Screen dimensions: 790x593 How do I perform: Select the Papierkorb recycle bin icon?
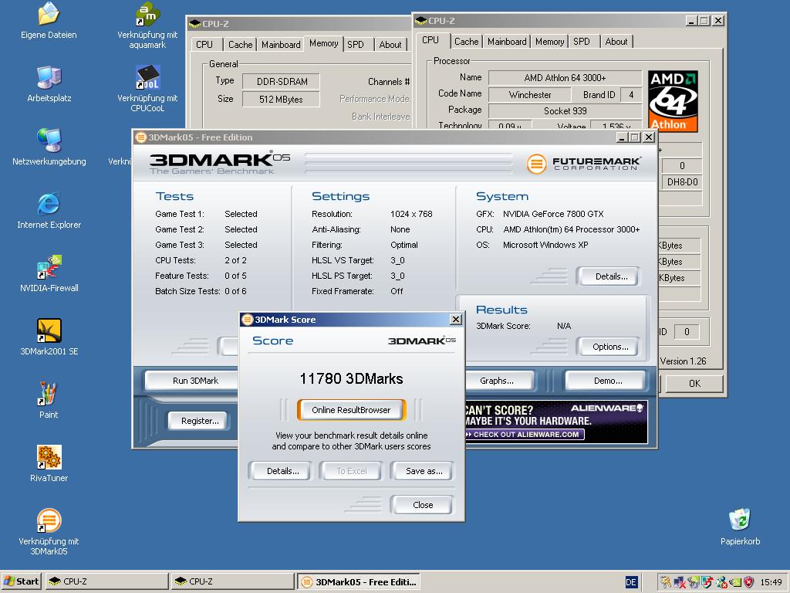(x=740, y=520)
